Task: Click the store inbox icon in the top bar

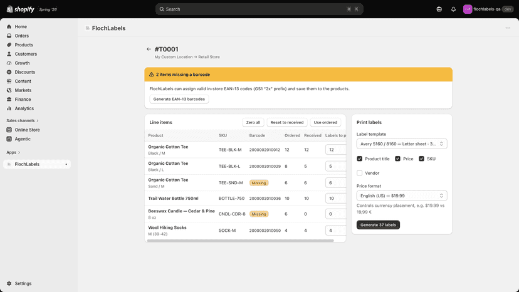Action: (439, 9)
